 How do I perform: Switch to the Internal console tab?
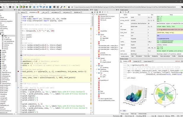(142, 114)
